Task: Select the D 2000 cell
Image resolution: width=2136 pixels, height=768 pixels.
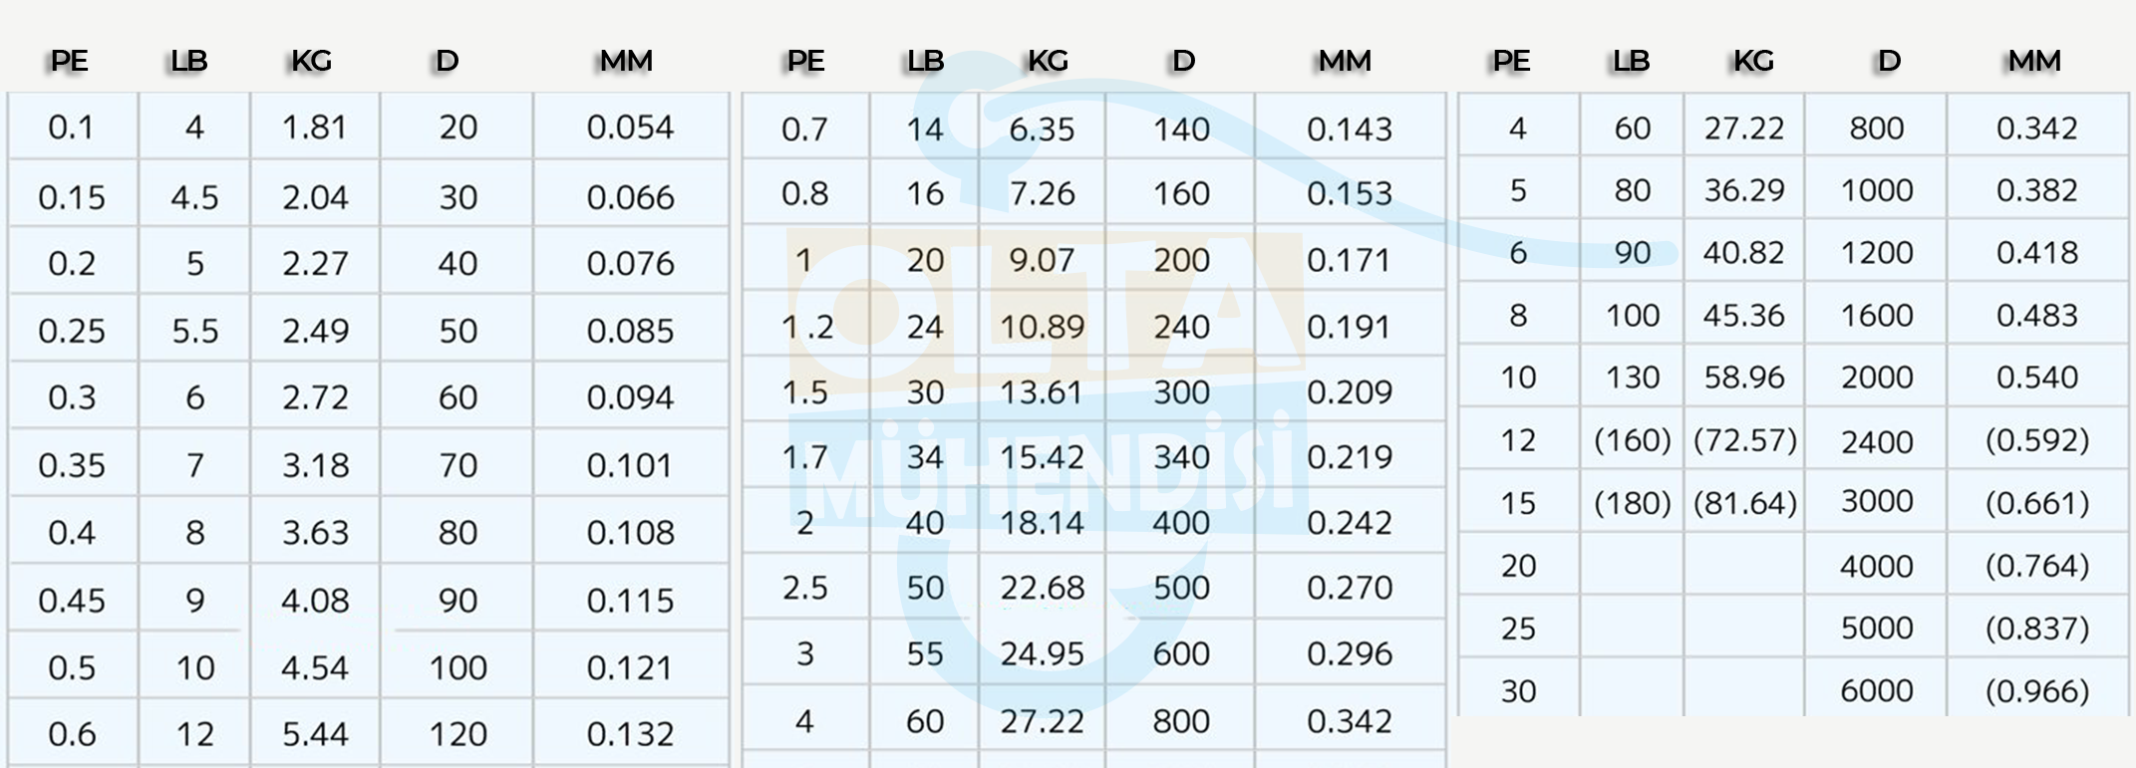Action: coord(1876,377)
